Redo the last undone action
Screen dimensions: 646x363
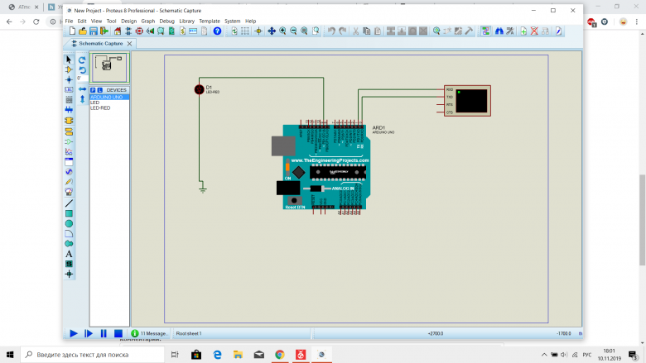pos(342,31)
